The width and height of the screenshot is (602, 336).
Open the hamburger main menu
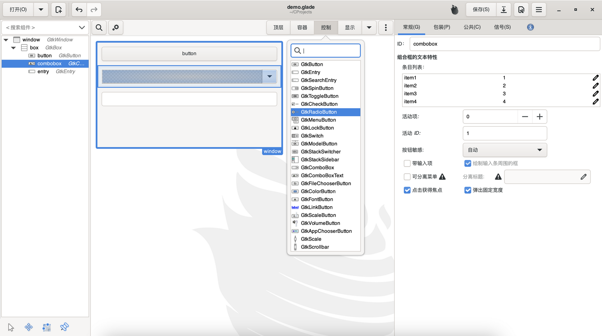pyautogui.click(x=539, y=10)
